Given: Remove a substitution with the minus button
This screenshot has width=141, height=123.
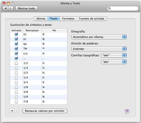Looking at the screenshot, I should (x=17, y=111).
